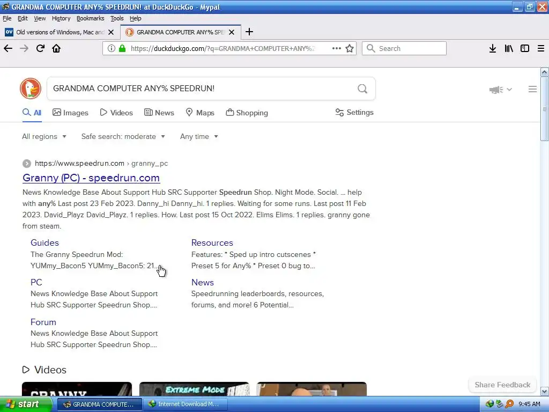Click the grey arrow favicon beside speedrun.com URL
This screenshot has width=549, height=412.
[x=27, y=164]
